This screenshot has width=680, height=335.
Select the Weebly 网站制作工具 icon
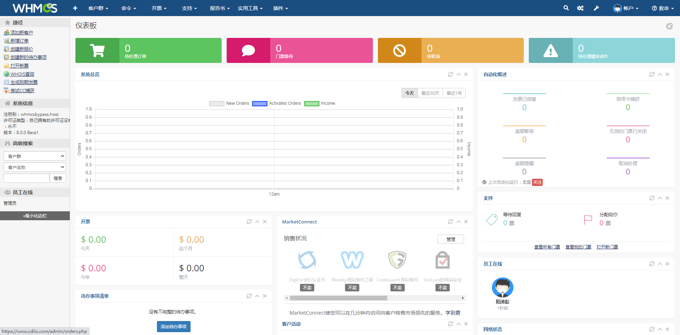point(352,260)
